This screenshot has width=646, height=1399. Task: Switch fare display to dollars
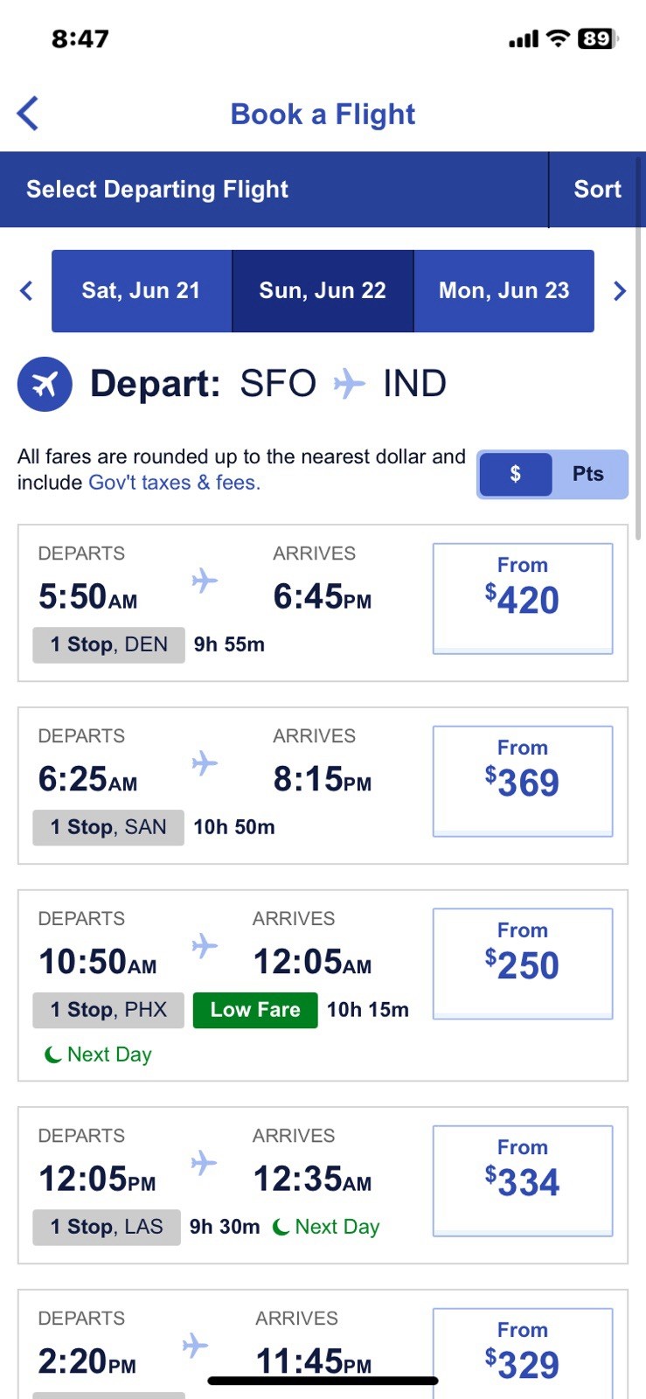516,474
